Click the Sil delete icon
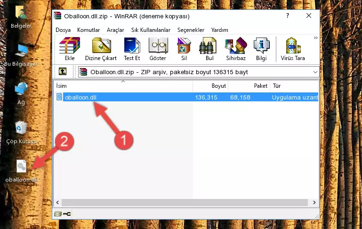The width and height of the screenshot is (362, 229). click(184, 46)
